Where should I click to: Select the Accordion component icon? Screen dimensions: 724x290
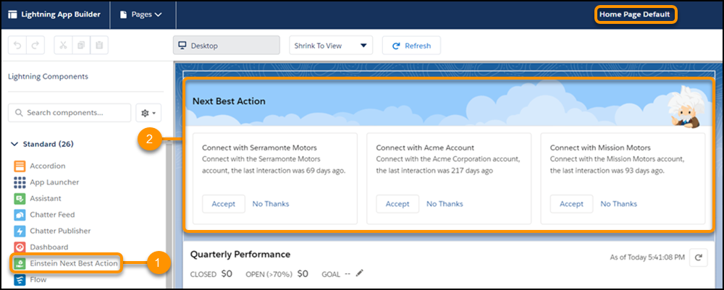click(x=20, y=166)
